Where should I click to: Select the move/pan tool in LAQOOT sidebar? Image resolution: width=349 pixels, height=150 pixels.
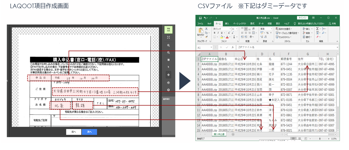tap(168, 75)
